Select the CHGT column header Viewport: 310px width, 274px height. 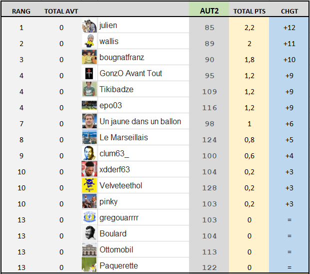click(289, 11)
